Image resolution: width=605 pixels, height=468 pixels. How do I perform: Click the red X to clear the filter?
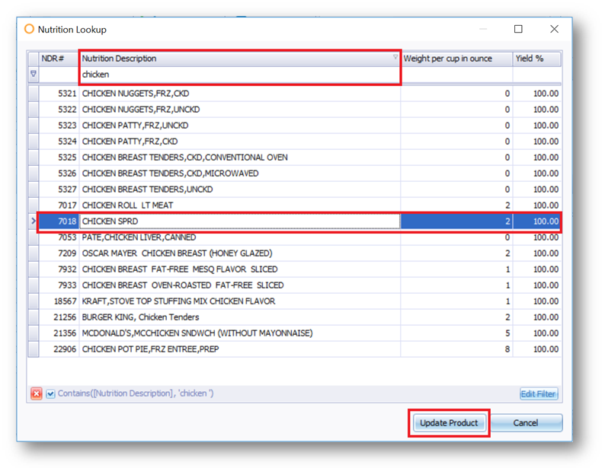point(36,393)
